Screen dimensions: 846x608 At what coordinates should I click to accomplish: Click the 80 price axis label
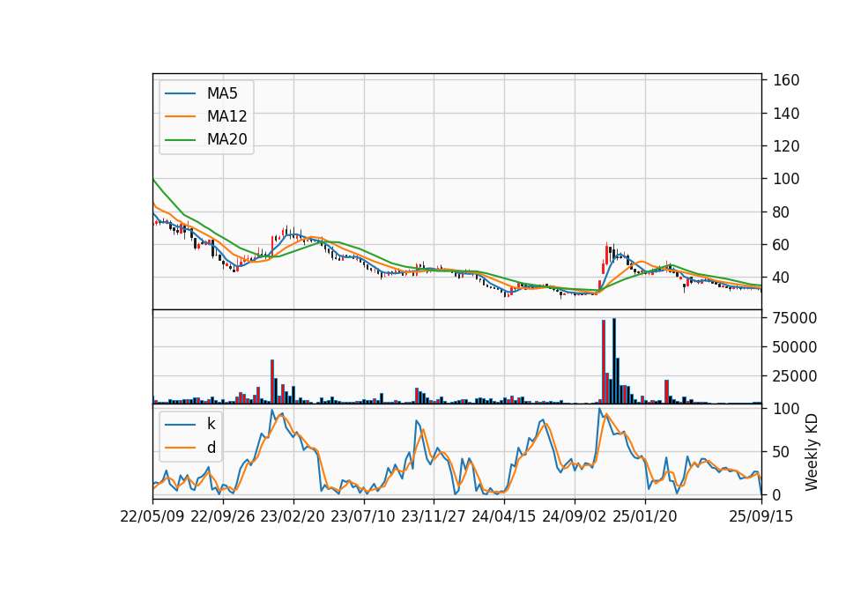[782, 212]
